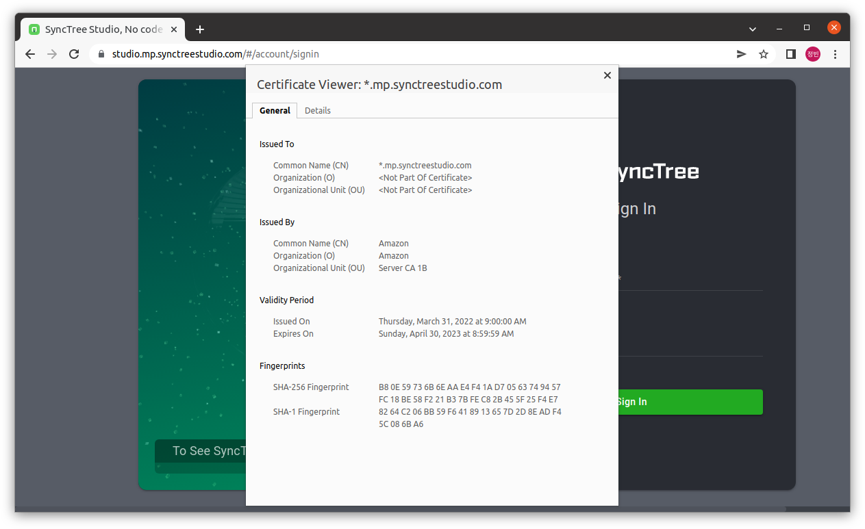The width and height of the screenshot is (865, 529).
Task: Open site info via the padlock icon
Action: pyautogui.click(x=101, y=54)
